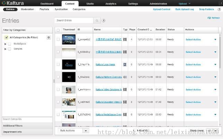223x139 pixels.
Task: Click audio type icon for Kaltura Platform Overview
Action: pos(125,77)
